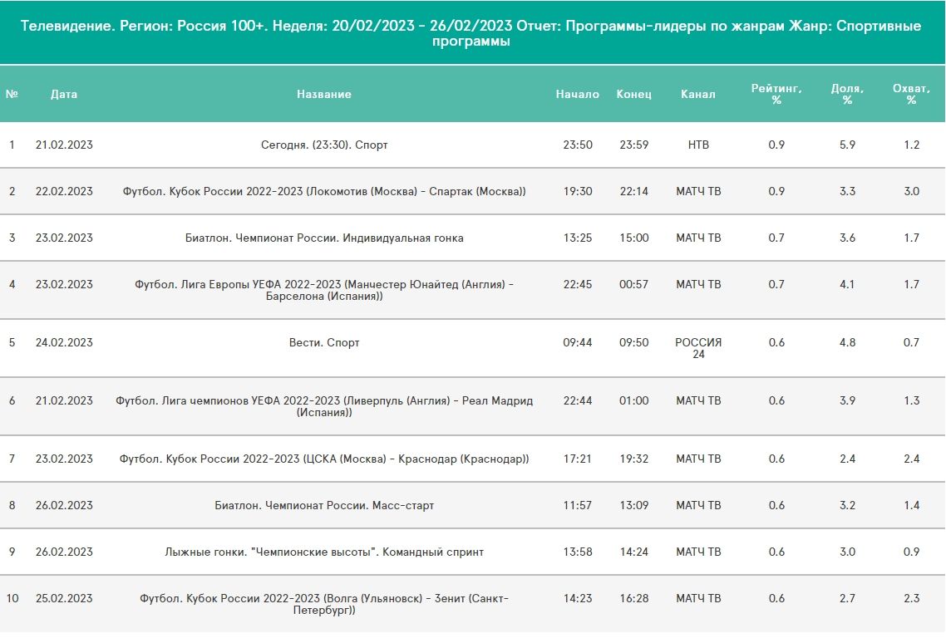Click date '21.02.2023' in row 1
This screenshot has height=638, width=946.
point(64,145)
